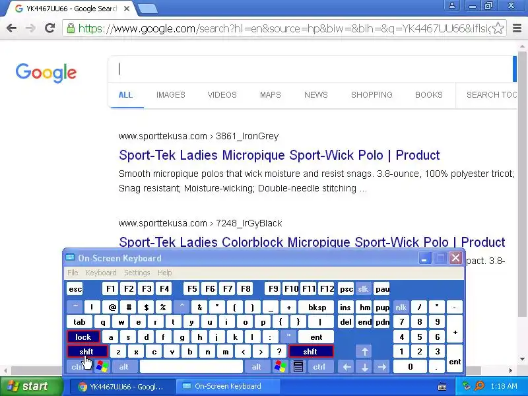
Task: Click the space bar key
Action: tap(191, 366)
